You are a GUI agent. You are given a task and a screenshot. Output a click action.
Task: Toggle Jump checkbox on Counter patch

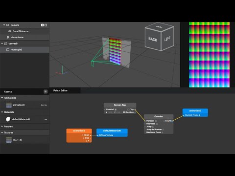153,127
